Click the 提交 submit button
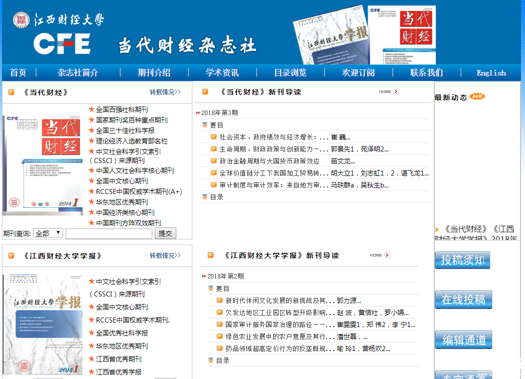 [165, 233]
